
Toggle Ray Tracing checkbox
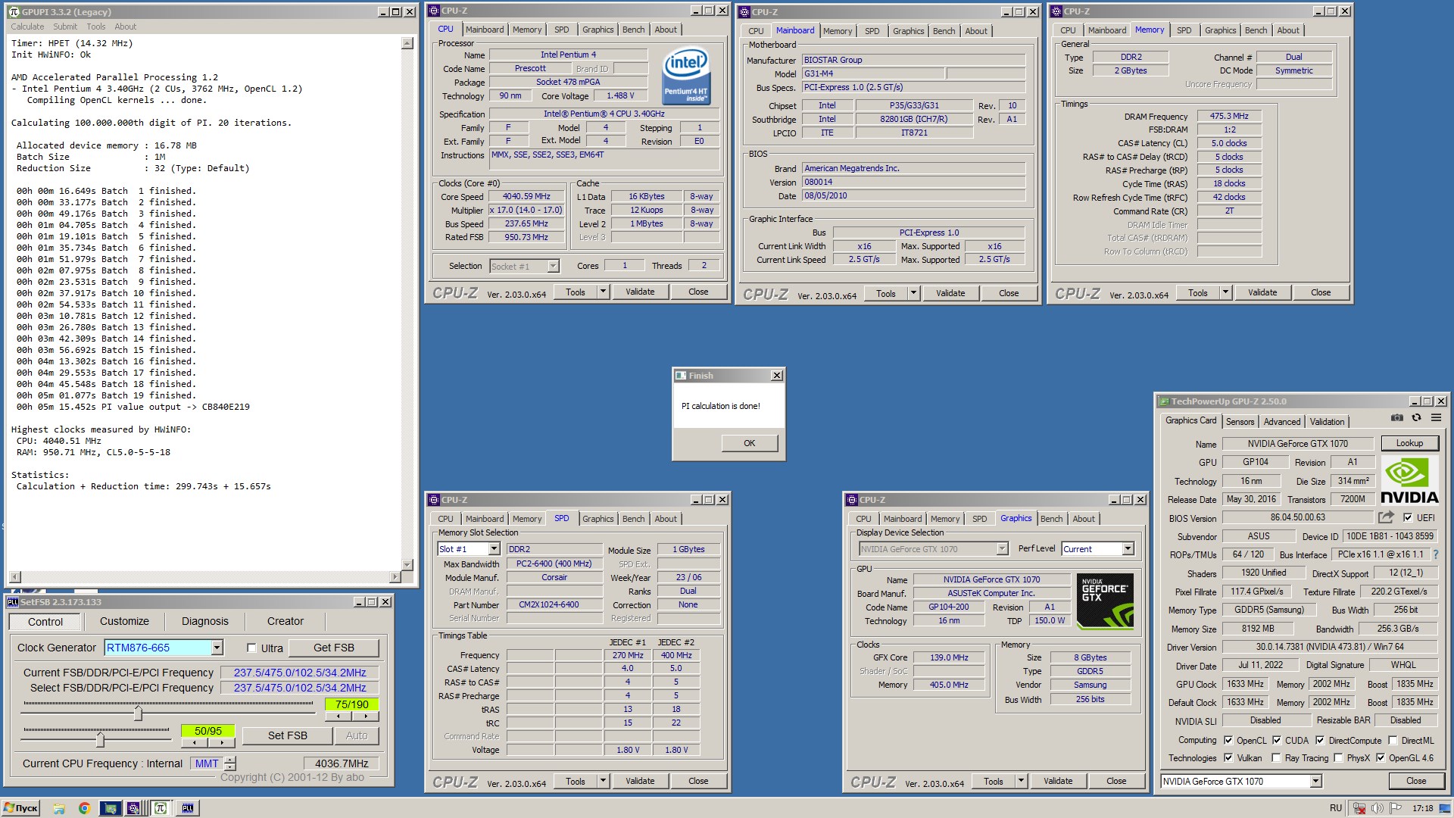pos(1276,757)
